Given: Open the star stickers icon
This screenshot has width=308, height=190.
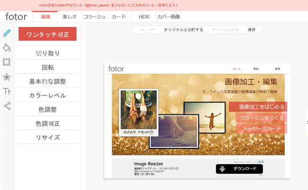Looking at the screenshot, I should 7,77.
